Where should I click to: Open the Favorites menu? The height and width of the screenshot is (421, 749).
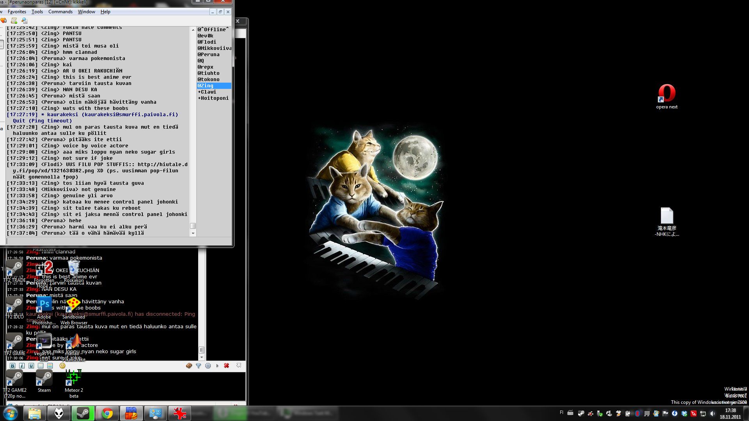click(17, 12)
